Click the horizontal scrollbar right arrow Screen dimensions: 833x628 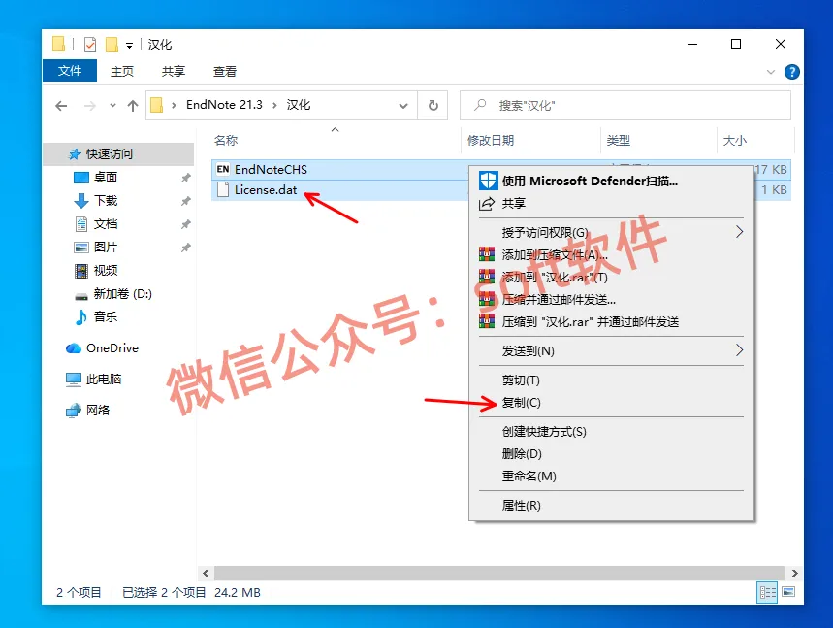click(x=794, y=574)
